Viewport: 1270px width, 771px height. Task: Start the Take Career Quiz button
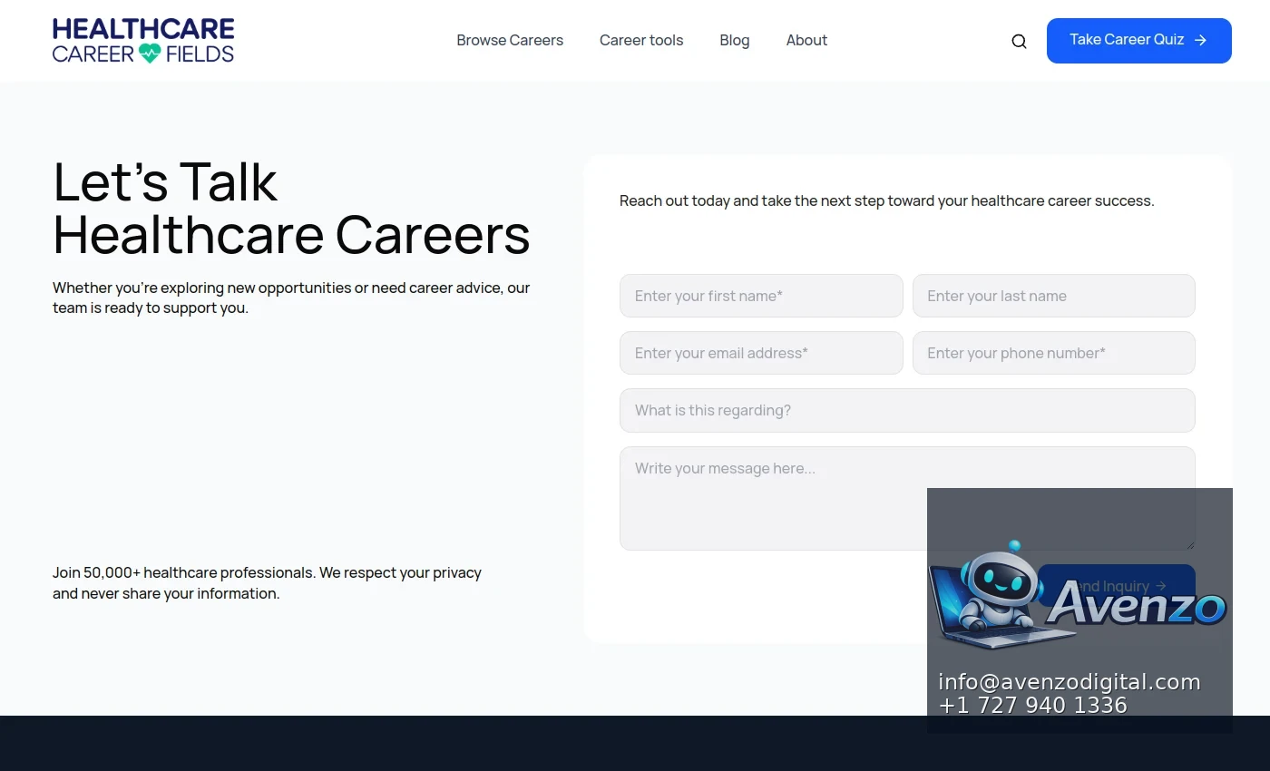point(1139,41)
